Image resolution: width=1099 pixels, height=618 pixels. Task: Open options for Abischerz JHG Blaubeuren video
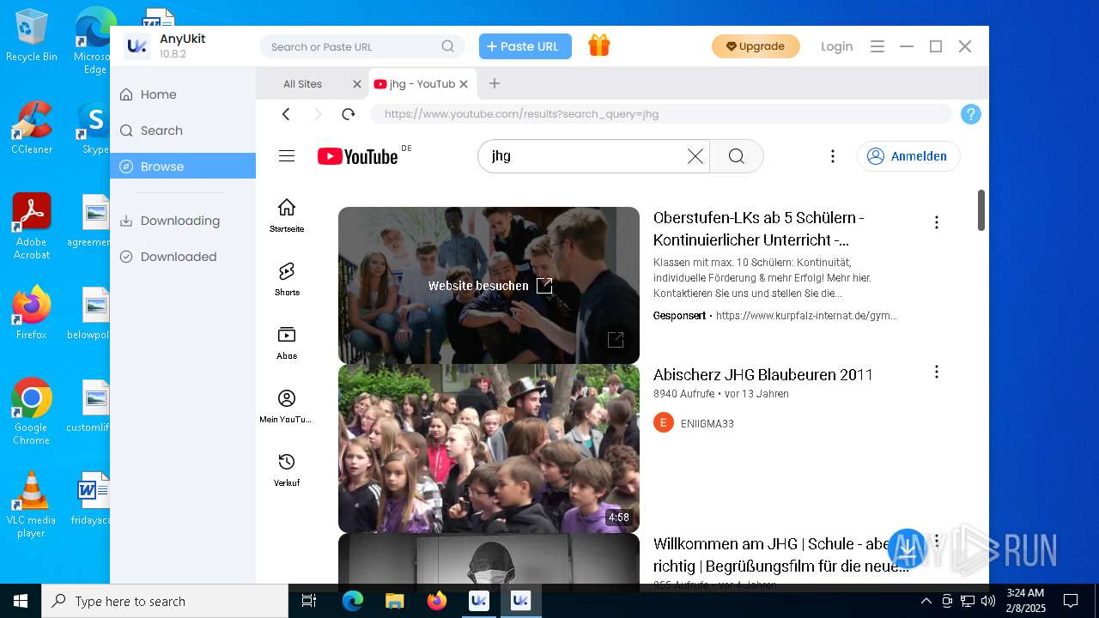936,372
